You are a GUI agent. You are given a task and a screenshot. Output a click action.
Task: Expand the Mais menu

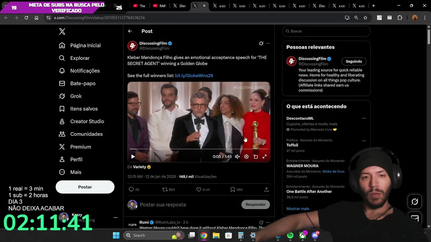[x=70, y=172]
